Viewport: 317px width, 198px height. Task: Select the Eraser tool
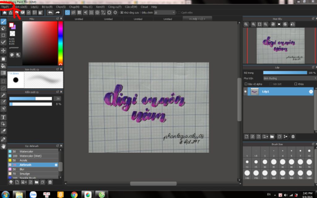tap(3, 28)
